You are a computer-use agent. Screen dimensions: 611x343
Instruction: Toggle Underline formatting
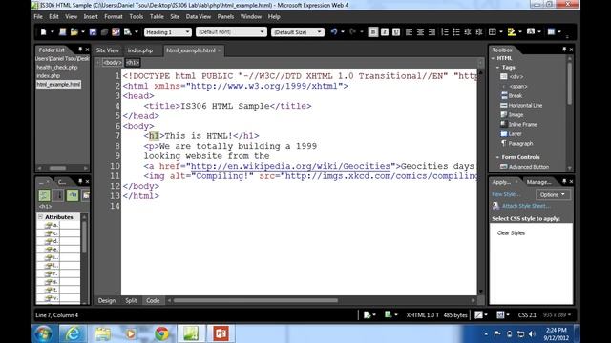(396, 31)
